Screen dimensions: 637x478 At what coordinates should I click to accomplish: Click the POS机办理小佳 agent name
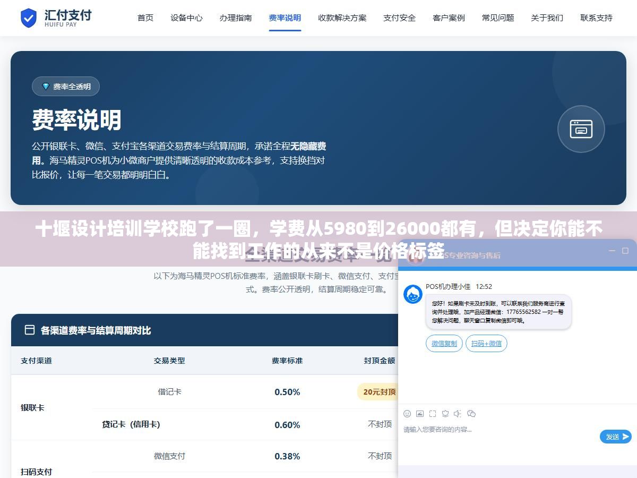448,286
